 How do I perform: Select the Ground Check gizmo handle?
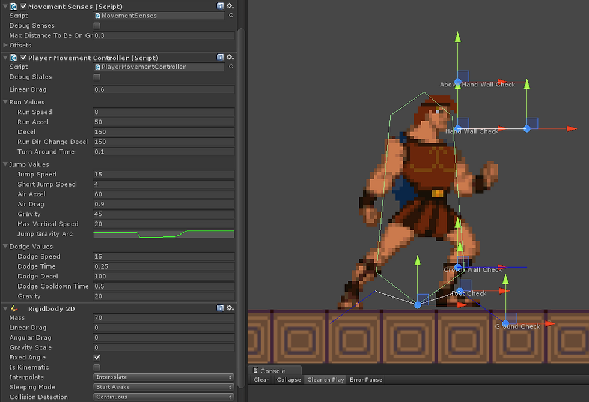[x=505, y=323]
